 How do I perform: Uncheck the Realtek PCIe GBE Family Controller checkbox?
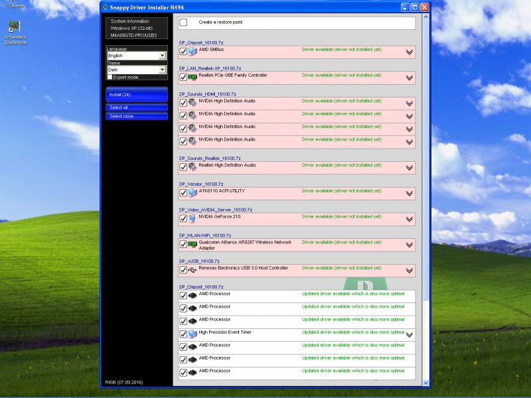[183, 78]
